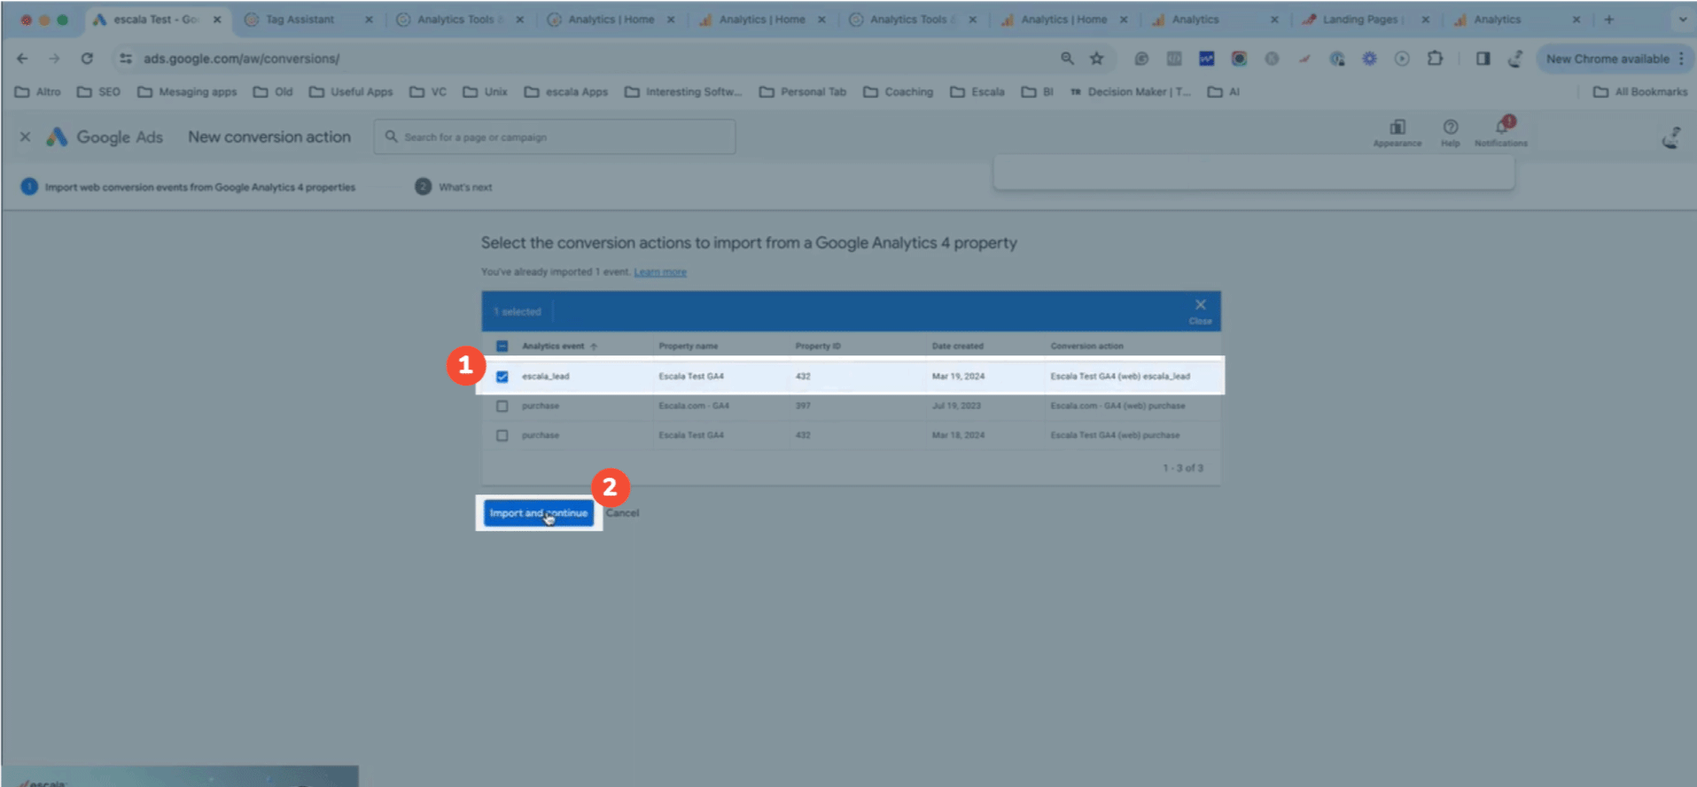Open the Coaching bookmarks folder
This screenshot has height=787, width=1697.
click(899, 91)
